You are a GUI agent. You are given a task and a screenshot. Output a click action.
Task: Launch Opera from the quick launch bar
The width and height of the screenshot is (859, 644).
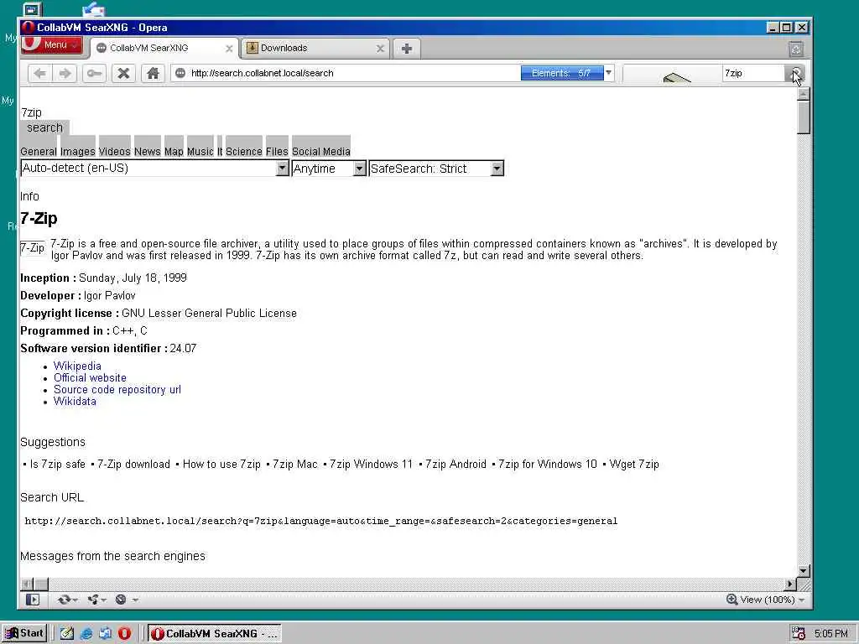point(124,634)
